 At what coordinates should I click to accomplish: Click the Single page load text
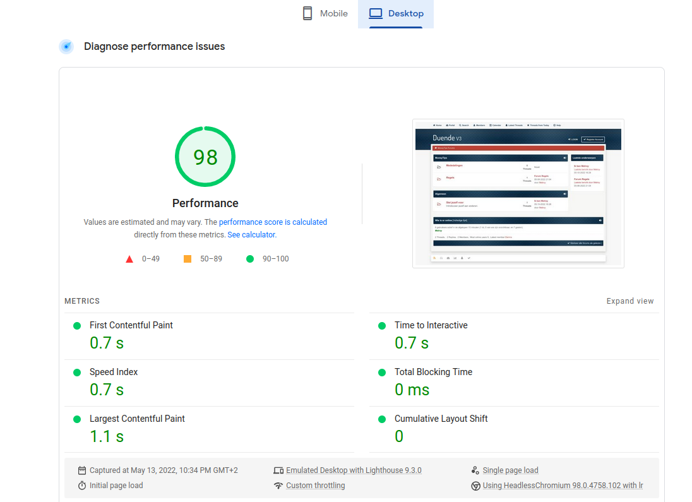click(510, 470)
